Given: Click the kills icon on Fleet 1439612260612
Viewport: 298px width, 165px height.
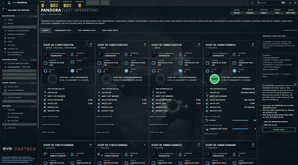Looking at the screenshot, I should coord(207,71).
